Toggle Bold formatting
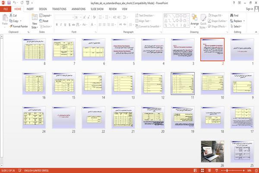Image resolution: width=259 pixels, height=173 pixels. 57,25
